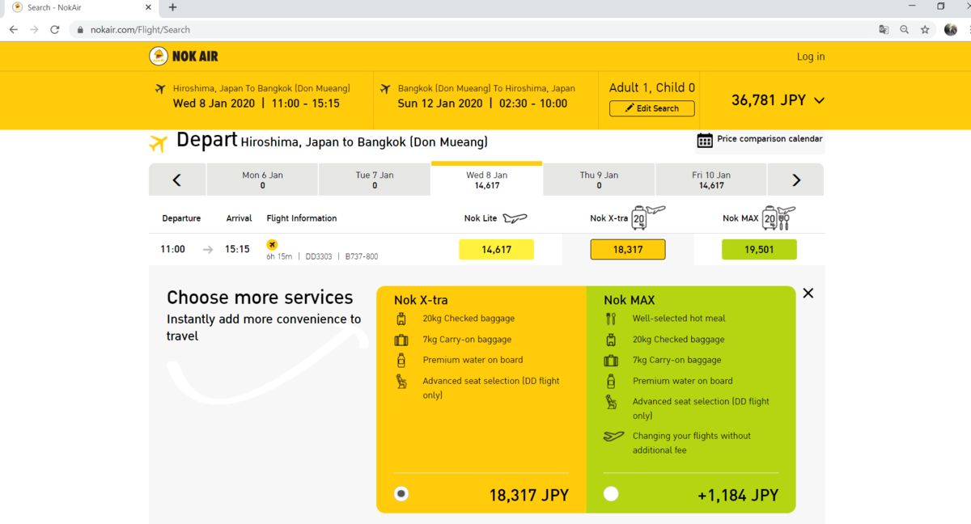The height and width of the screenshot is (524, 971).
Task: Restore down the browser window
Action: (940, 6)
